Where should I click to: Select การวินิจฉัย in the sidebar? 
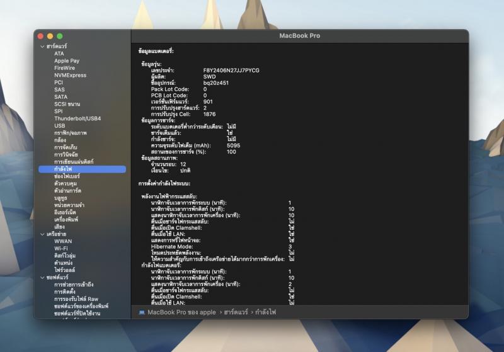66,155
